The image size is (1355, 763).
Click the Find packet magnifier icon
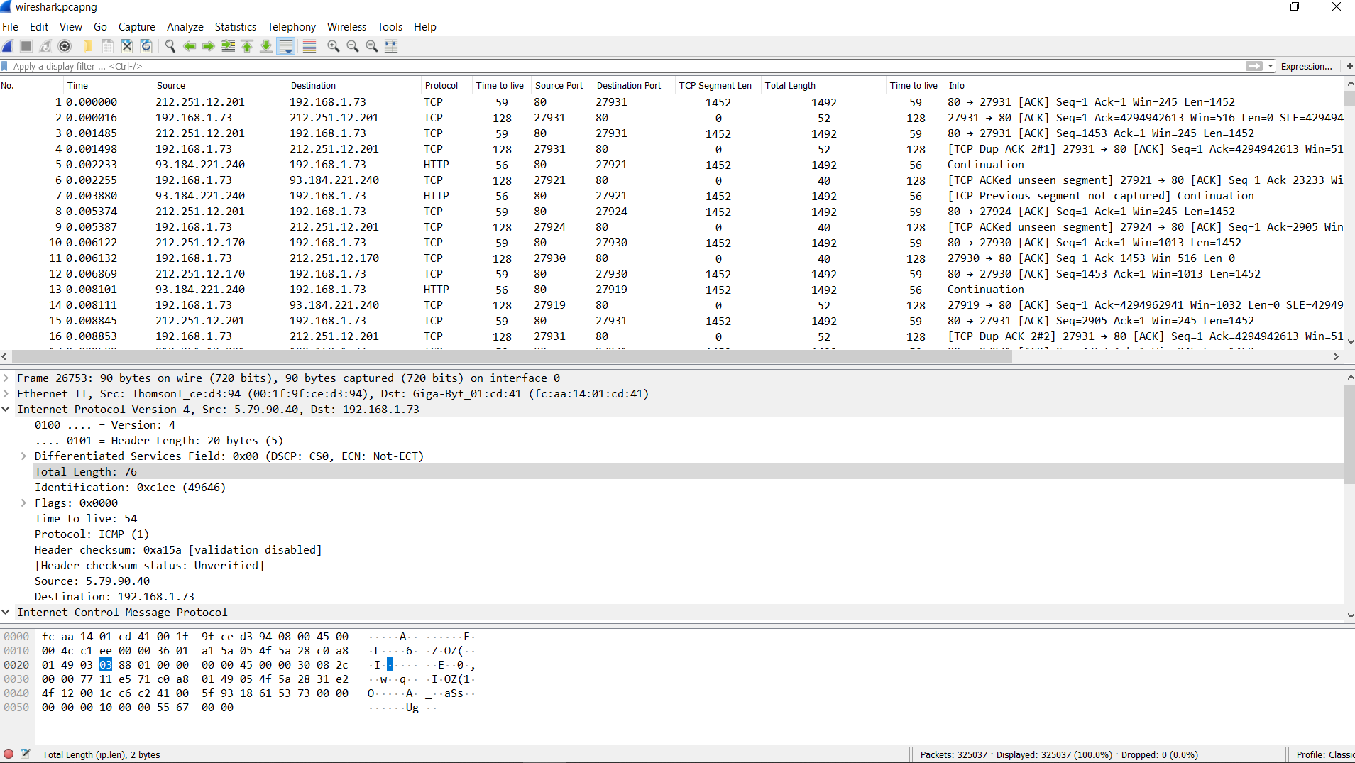(x=170, y=46)
